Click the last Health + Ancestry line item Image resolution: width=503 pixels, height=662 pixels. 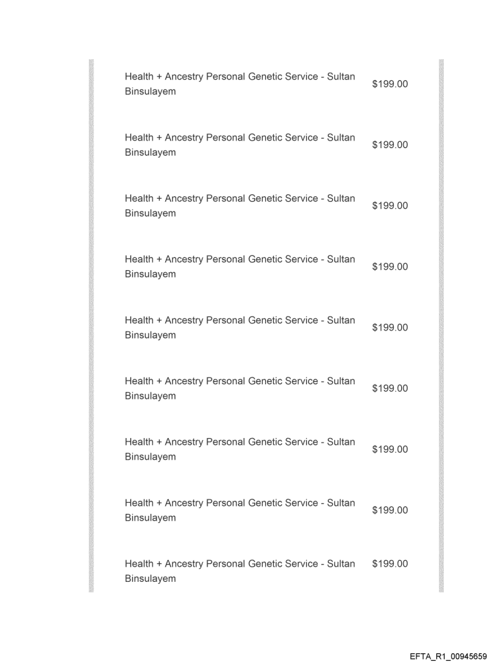coord(239,571)
